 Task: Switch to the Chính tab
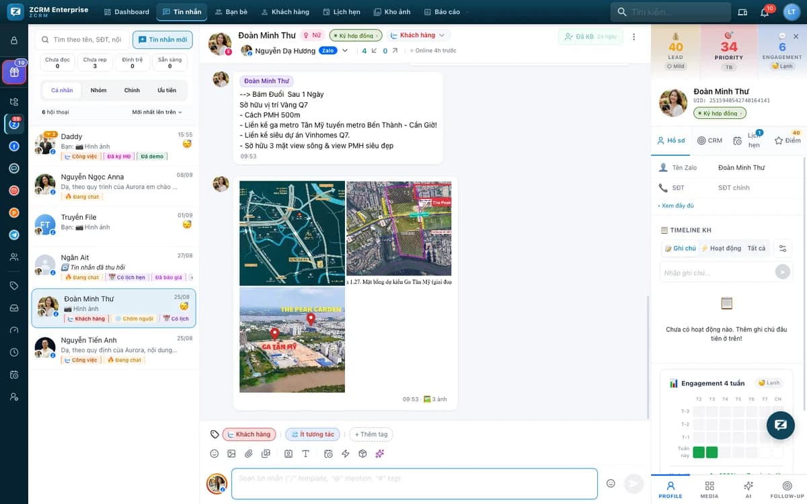132,90
